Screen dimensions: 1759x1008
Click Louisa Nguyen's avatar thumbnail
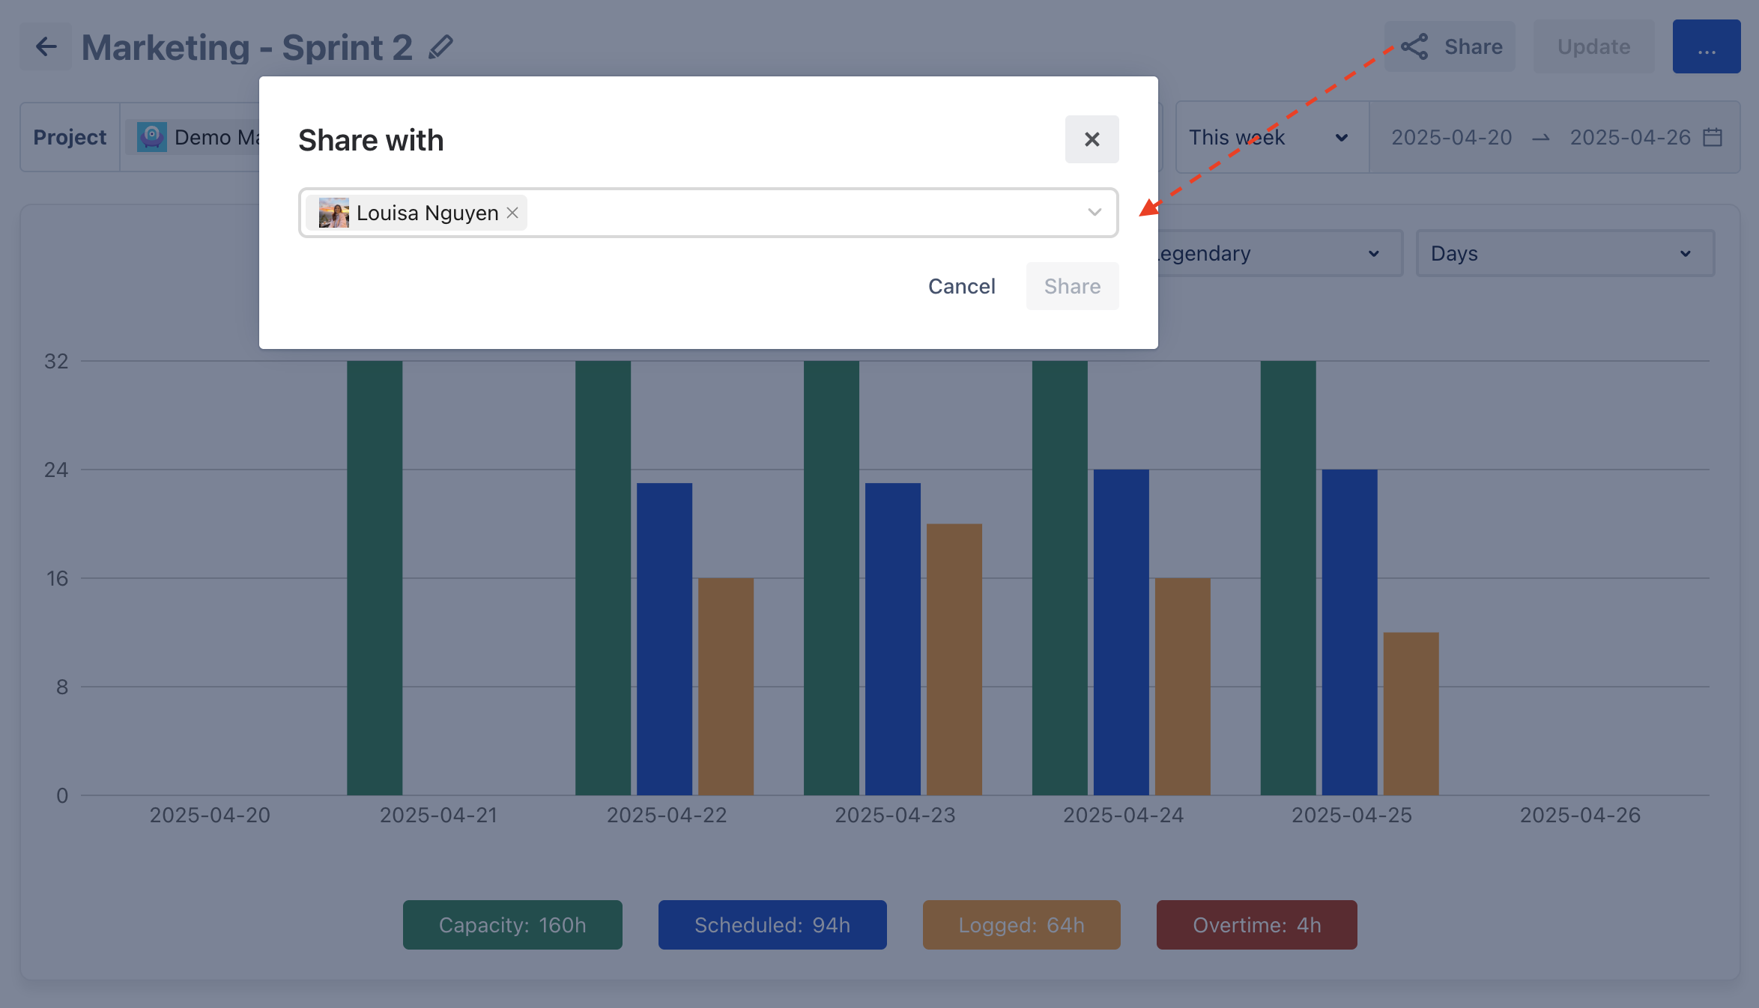point(333,213)
